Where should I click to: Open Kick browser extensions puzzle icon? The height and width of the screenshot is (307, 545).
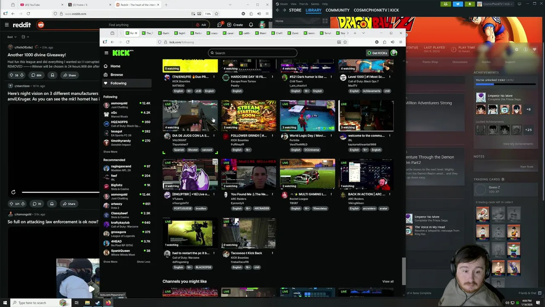coord(384,42)
